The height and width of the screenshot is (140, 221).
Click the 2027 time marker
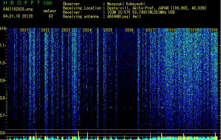click(x=150, y=30)
